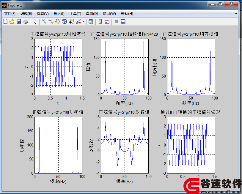Open the 编辑(E) menu
This screenshot has width=242, height=194.
(x=26, y=14)
